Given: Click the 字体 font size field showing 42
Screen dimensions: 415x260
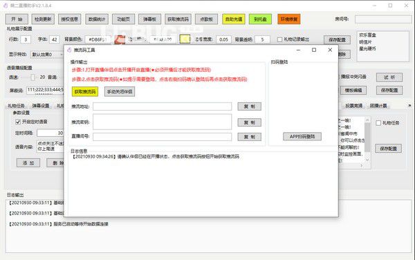Looking at the screenshot, I should pos(54,39).
